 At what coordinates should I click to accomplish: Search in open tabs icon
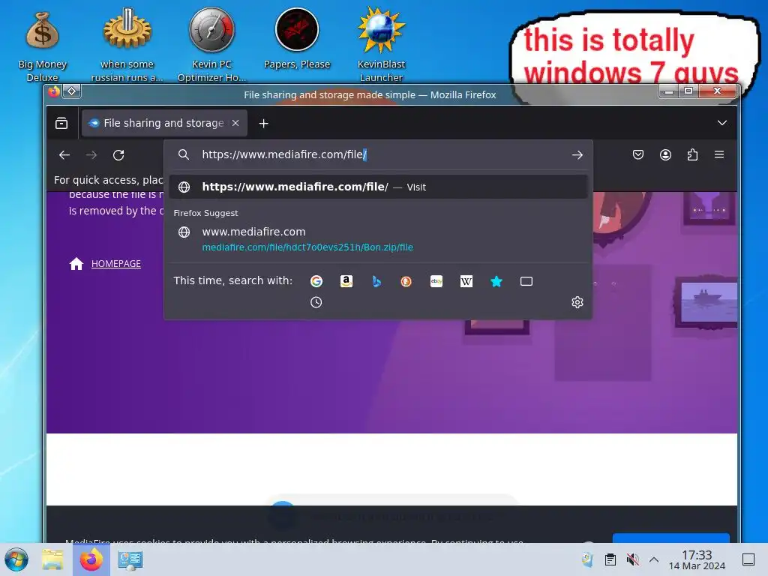pyautogui.click(x=526, y=281)
